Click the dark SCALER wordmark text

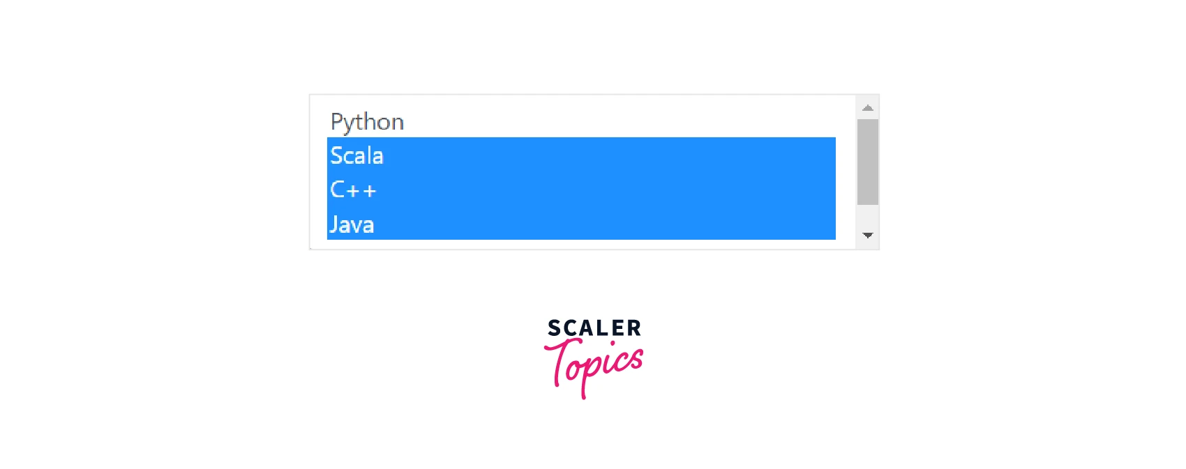point(594,328)
